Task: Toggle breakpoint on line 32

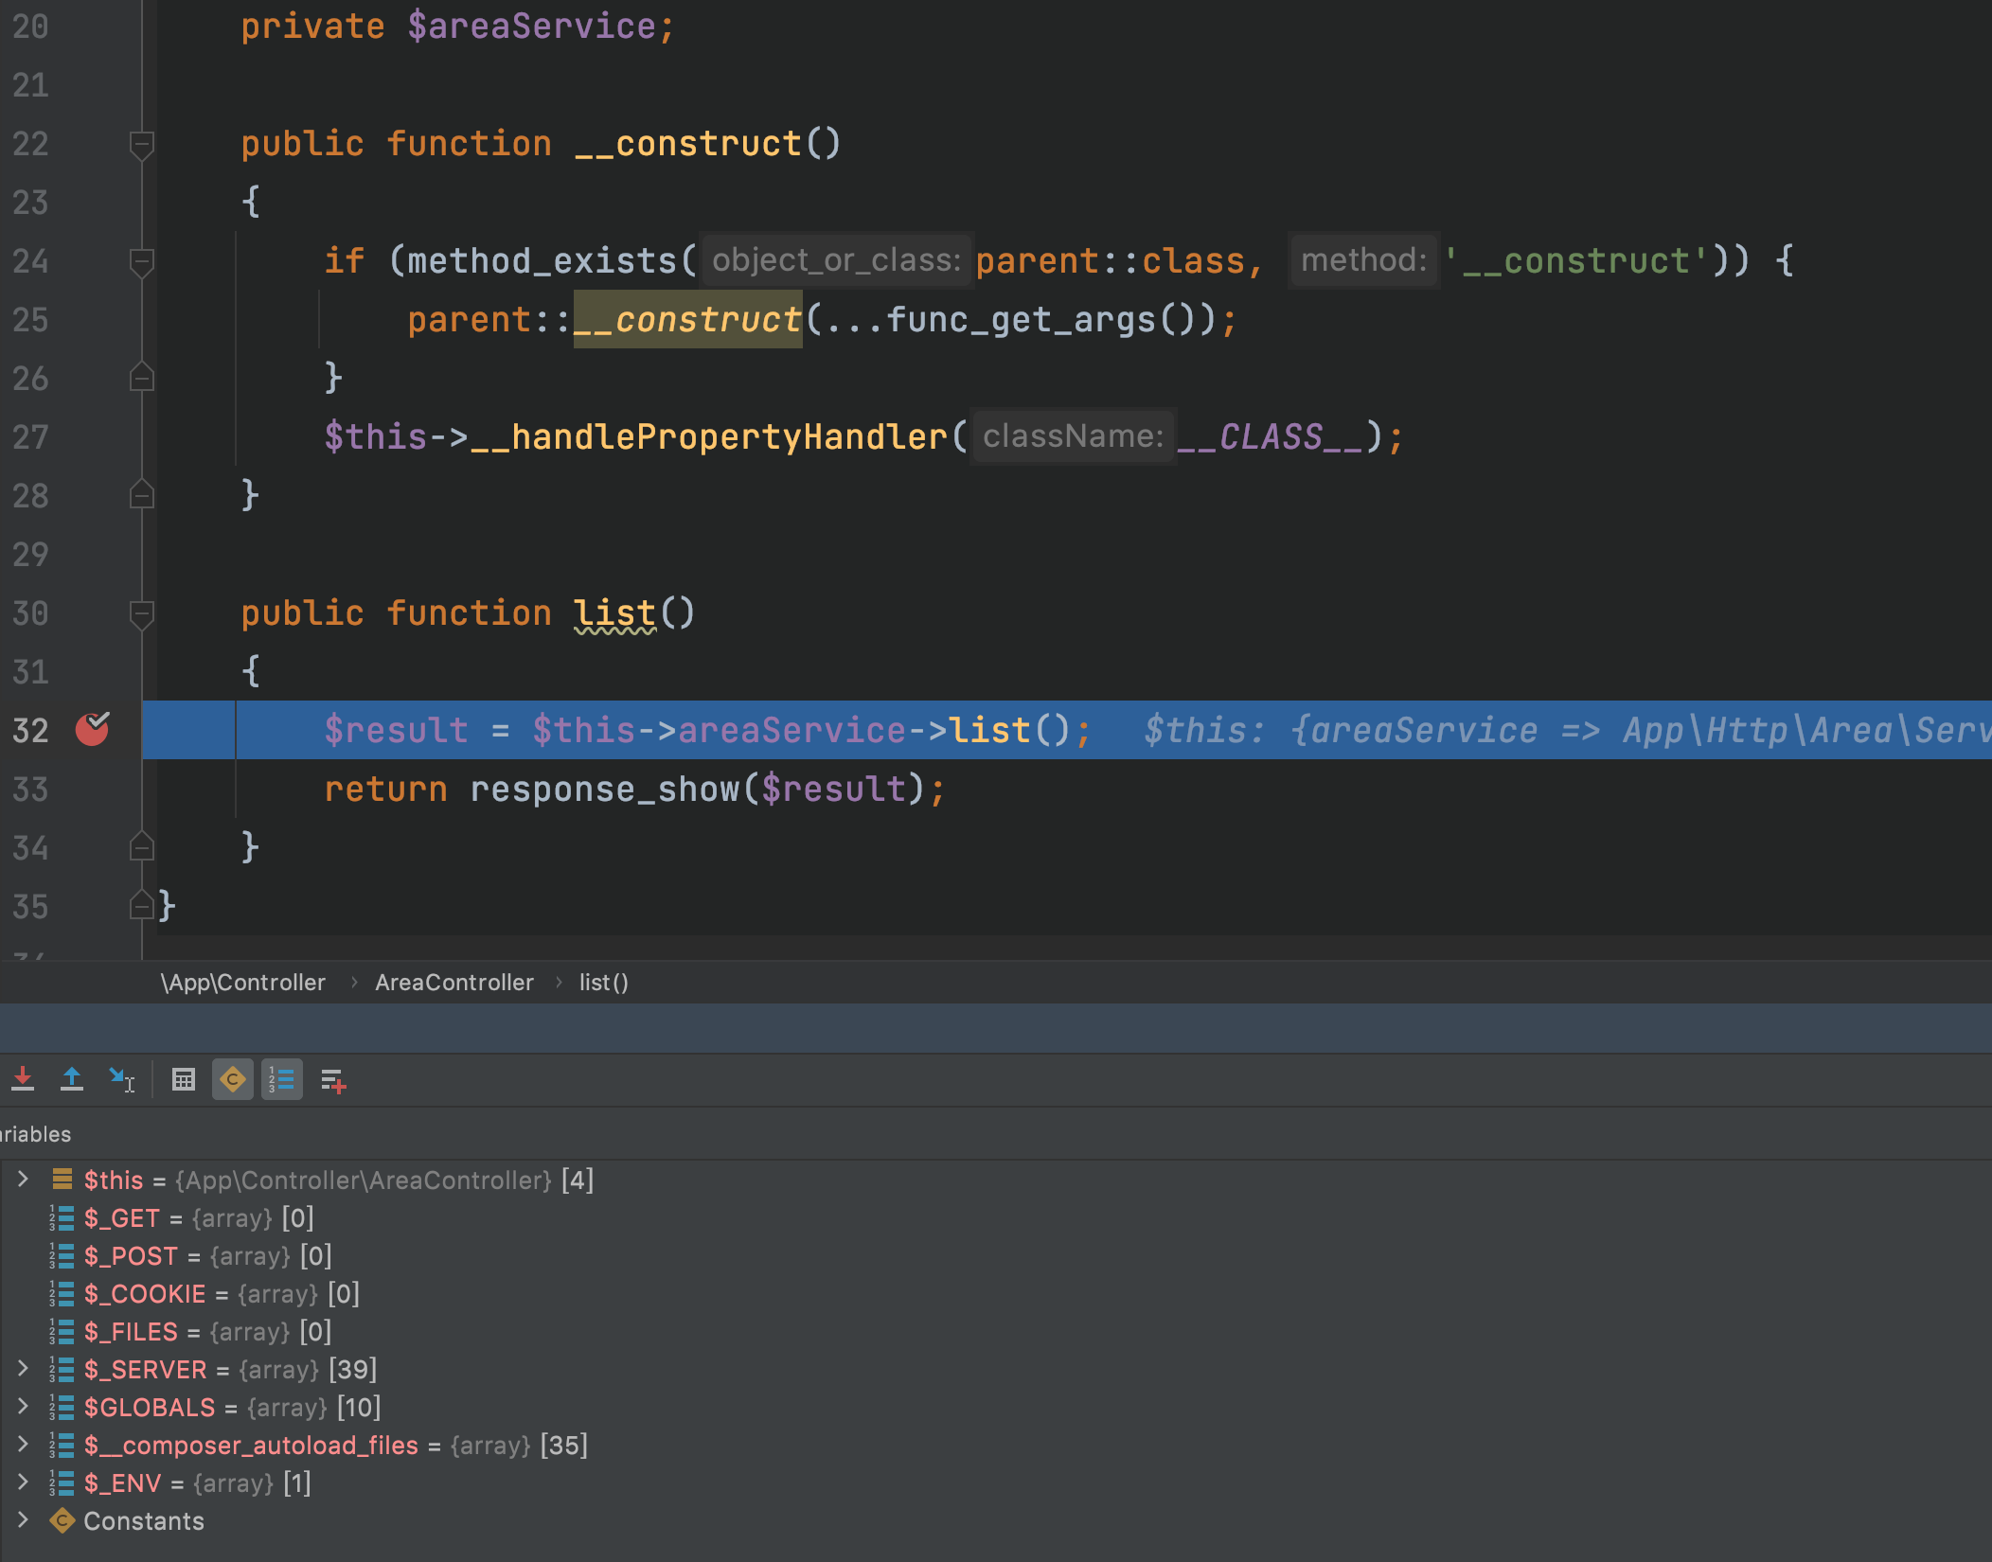Action: [x=92, y=730]
